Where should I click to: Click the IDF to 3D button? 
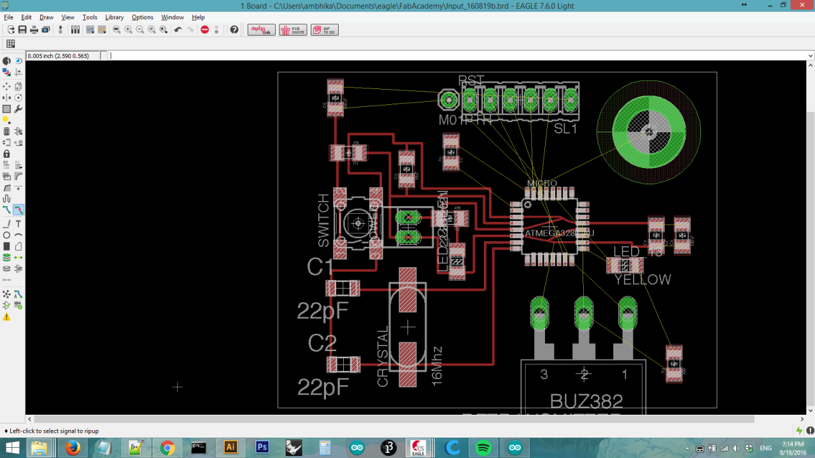click(324, 29)
